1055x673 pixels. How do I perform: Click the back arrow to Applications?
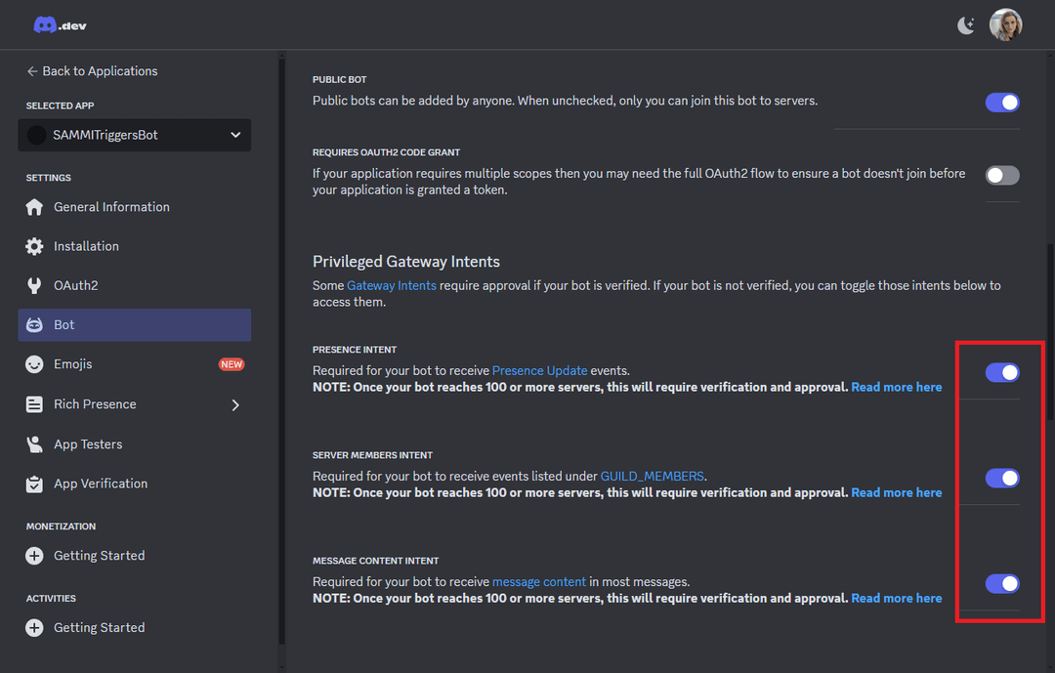click(31, 71)
